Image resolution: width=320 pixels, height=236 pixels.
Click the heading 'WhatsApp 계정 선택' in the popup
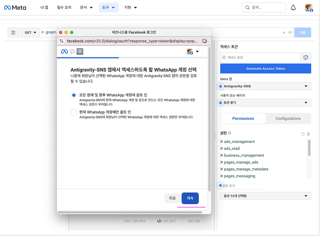(175, 70)
